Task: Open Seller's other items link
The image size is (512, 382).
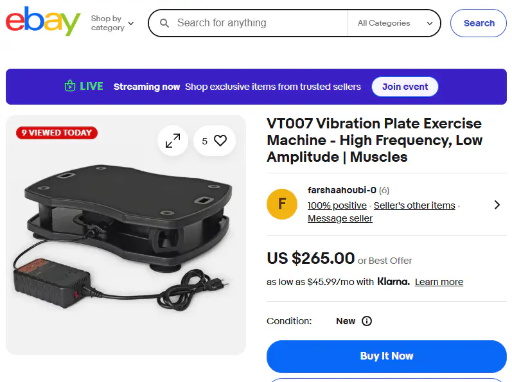Action: [414, 205]
